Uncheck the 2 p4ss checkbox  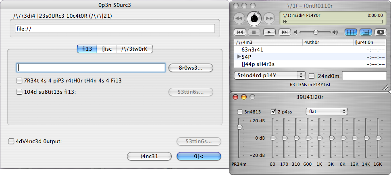click(274, 111)
